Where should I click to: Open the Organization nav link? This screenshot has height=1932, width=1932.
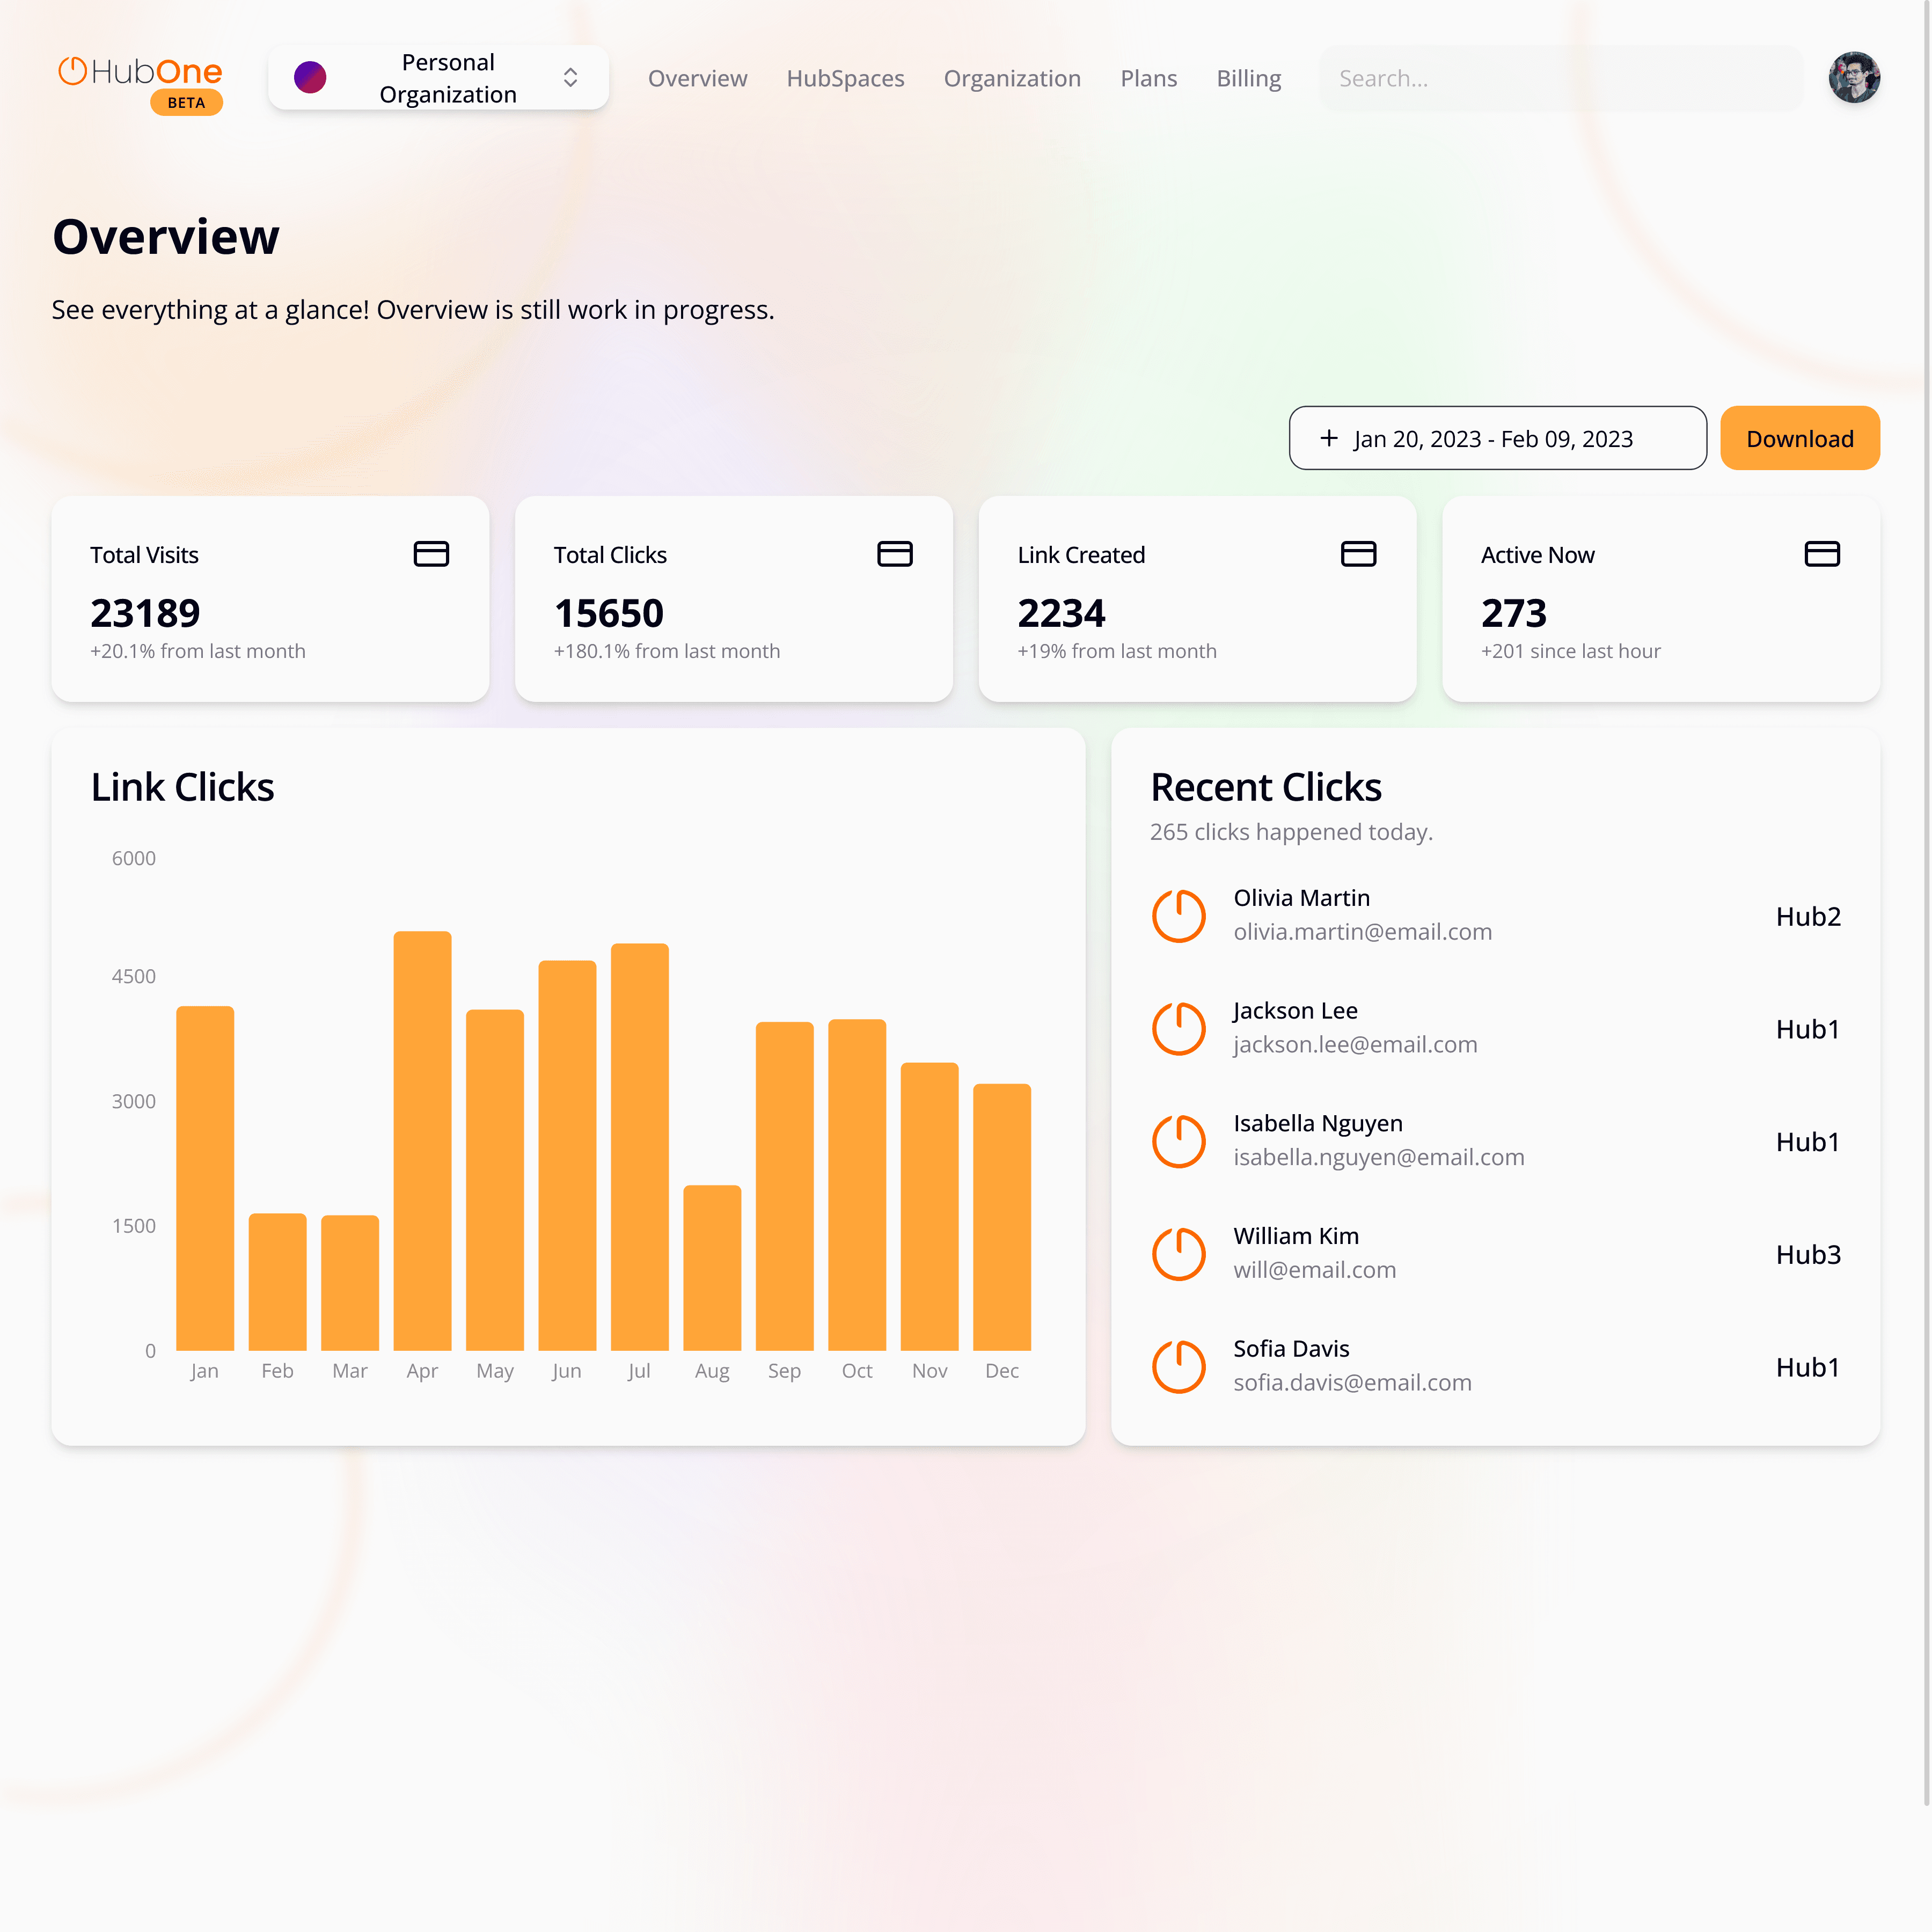pos(1012,78)
